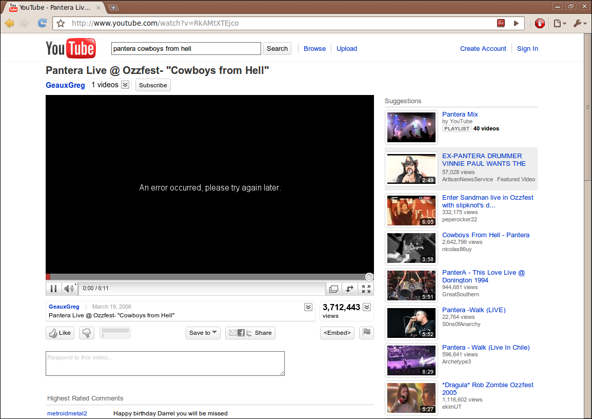Expand the 1 videos dropdown chevron

click(125, 85)
